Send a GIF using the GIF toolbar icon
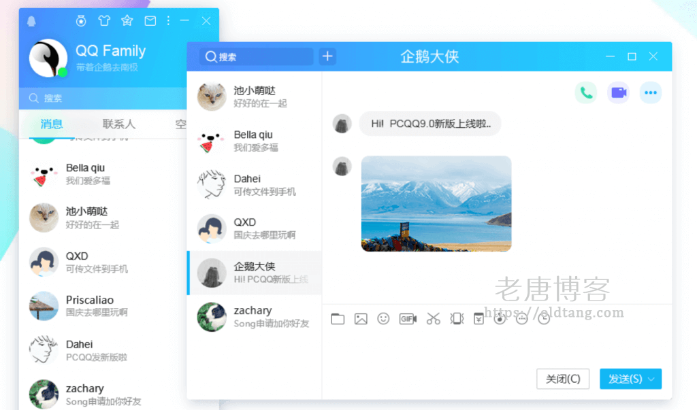 [408, 318]
